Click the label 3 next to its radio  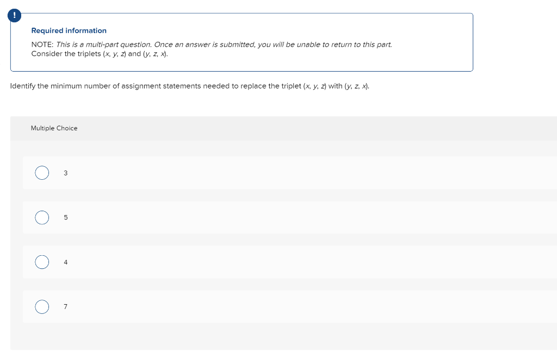65,173
